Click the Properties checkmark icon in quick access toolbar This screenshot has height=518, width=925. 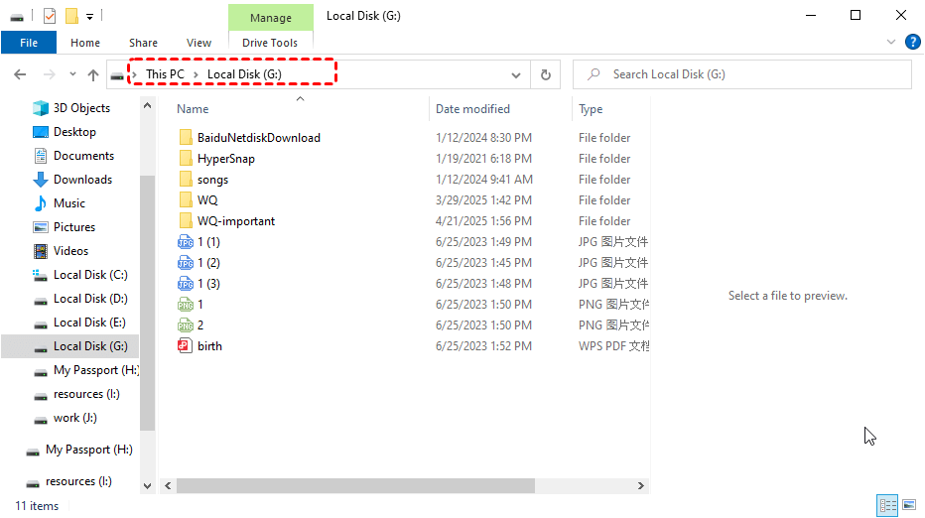click(50, 16)
